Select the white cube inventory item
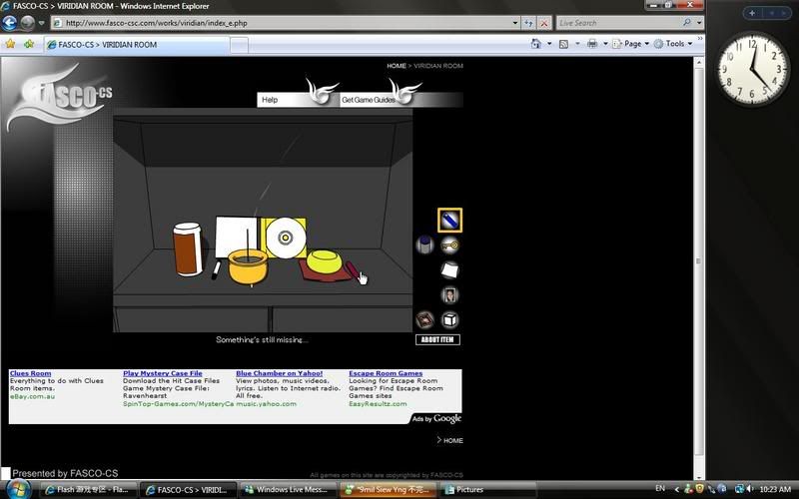This screenshot has height=499, width=799. (449, 320)
